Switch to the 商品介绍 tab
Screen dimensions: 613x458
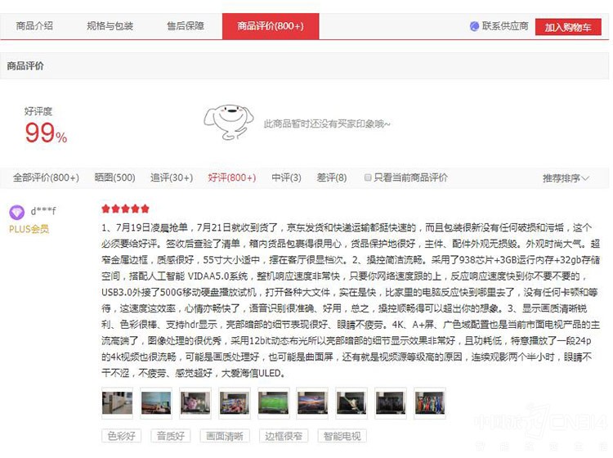pyautogui.click(x=34, y=26)
